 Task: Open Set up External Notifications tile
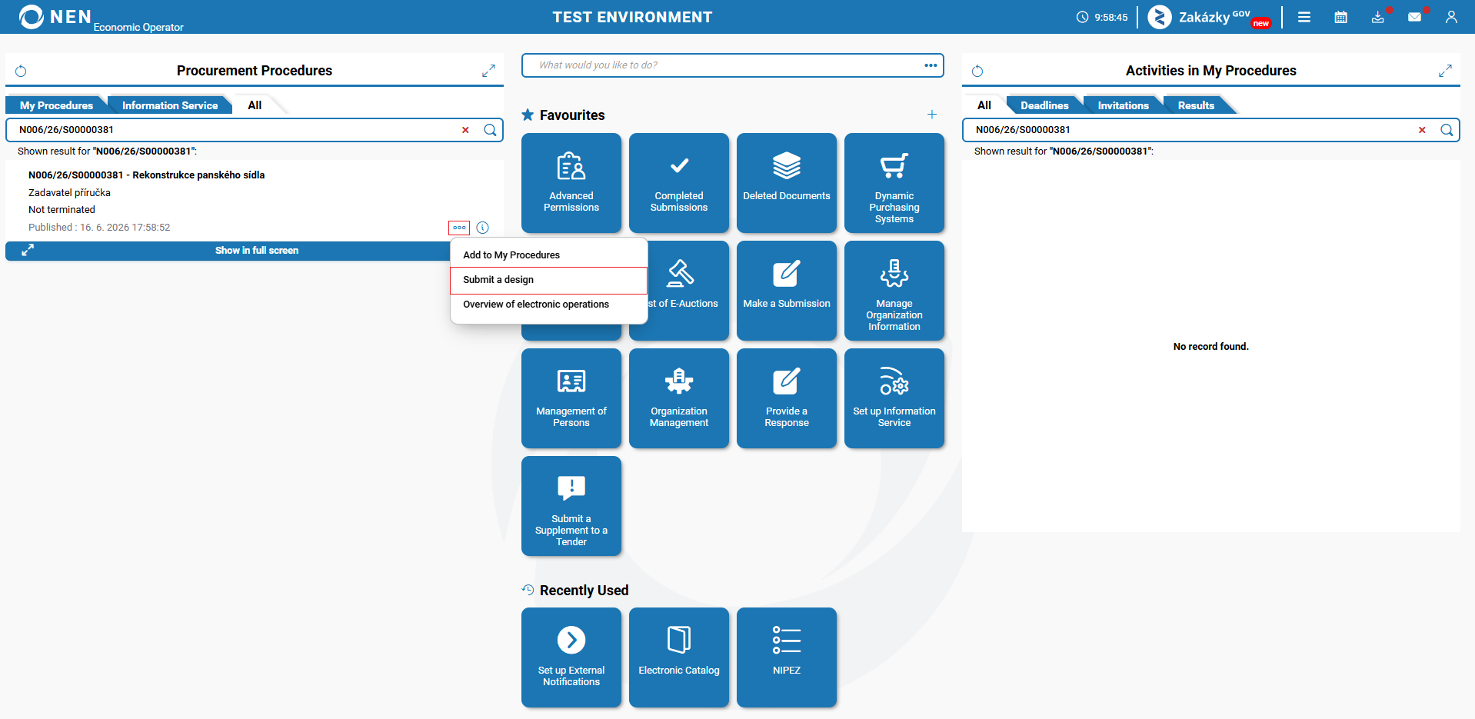click(x=571, y=657)
